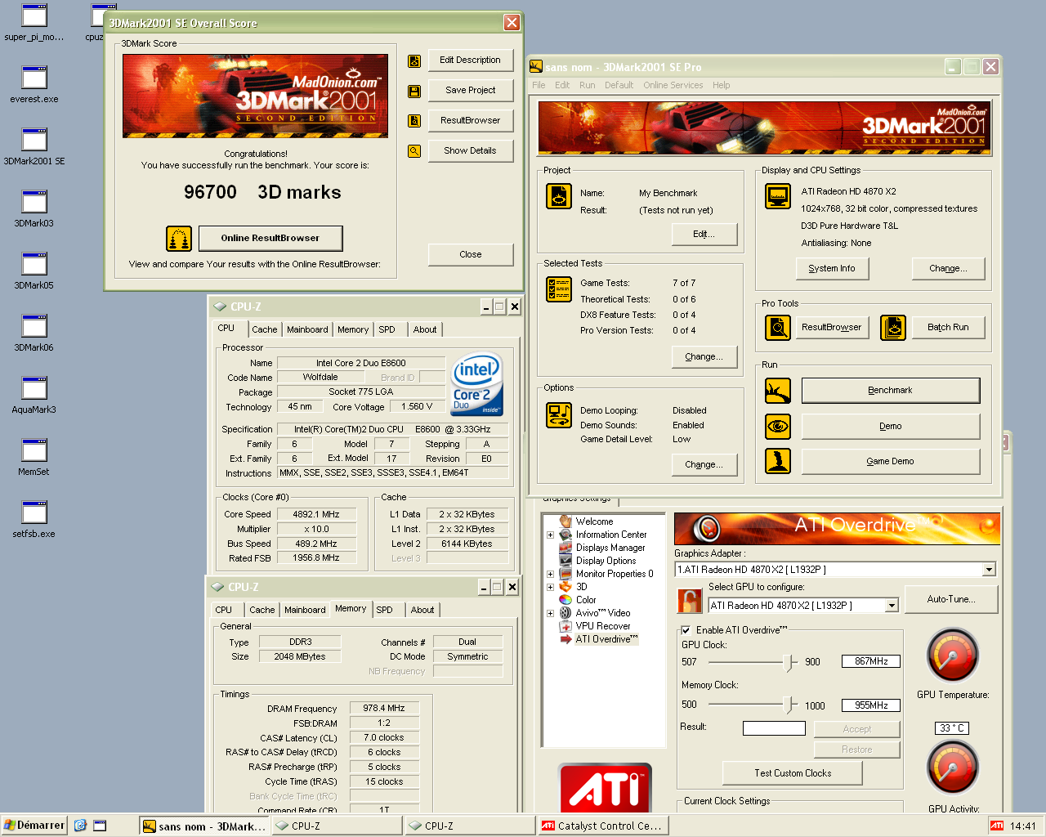Click the Edit... button in Project section
Viewport: 1046px width, 837px height.
coord(704,234)
